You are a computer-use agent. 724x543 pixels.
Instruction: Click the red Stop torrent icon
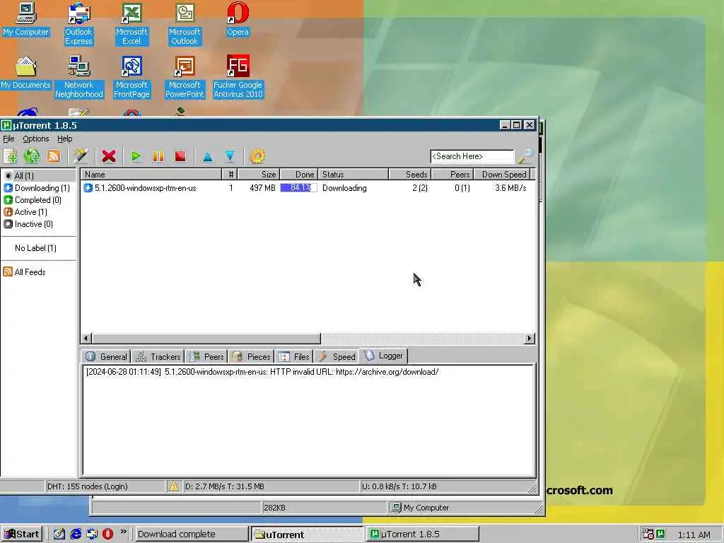point(180,156)
